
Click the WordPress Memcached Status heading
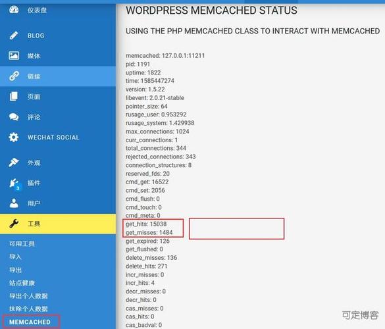(x=211, y=11)
